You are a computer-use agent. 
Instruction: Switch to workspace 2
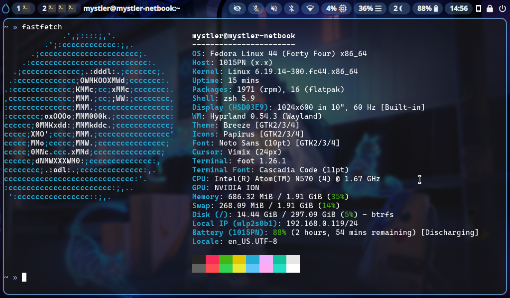[x=59, y=8]
